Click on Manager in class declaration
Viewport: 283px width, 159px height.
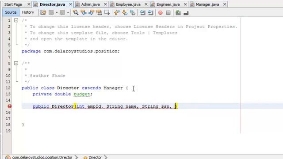[x=113, y=88]
